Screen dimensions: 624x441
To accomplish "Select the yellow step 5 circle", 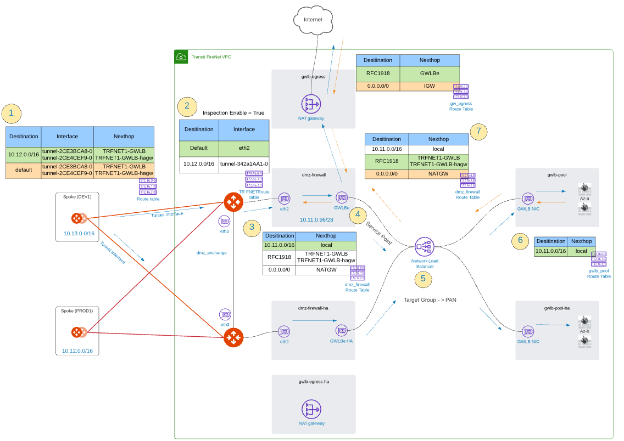I will (423, 279).
